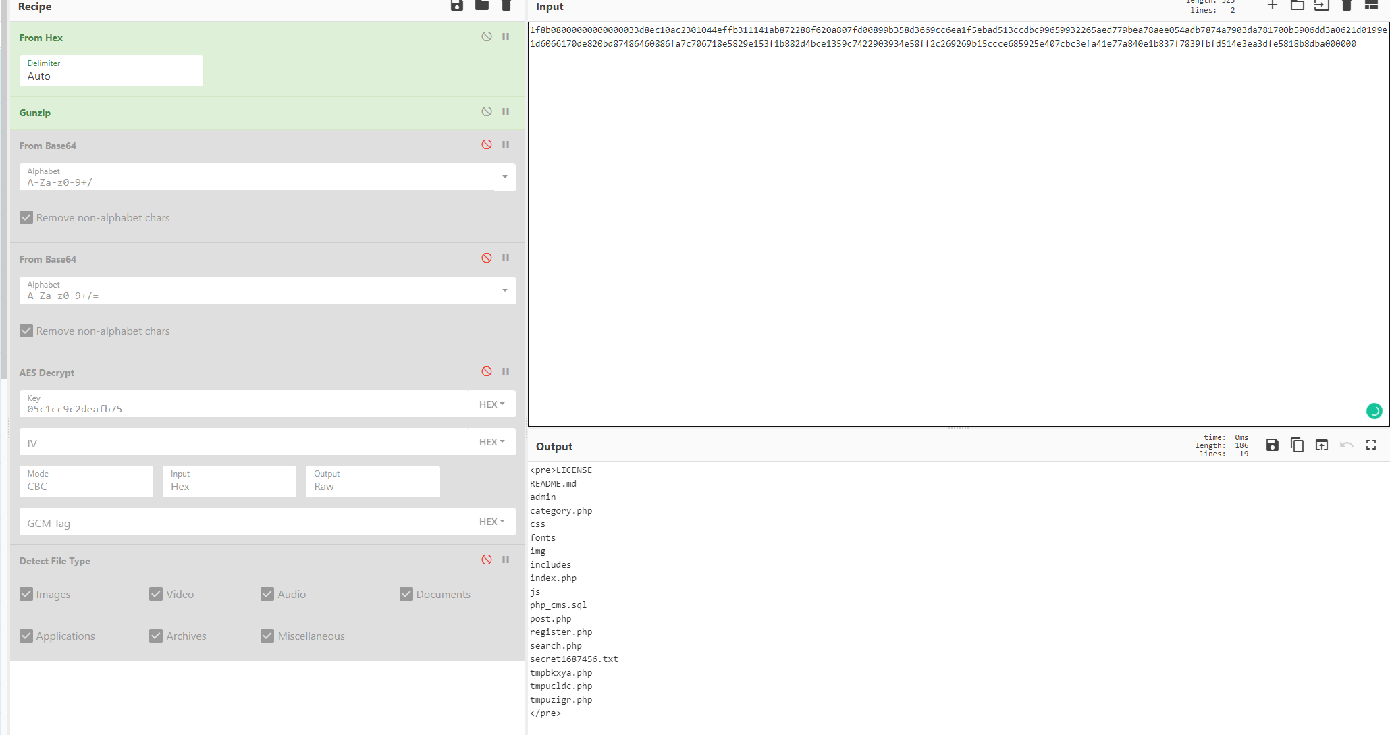The image size is (1390, 735).
Task: Toggle the Archives checkbox
Action: [156, 636]
